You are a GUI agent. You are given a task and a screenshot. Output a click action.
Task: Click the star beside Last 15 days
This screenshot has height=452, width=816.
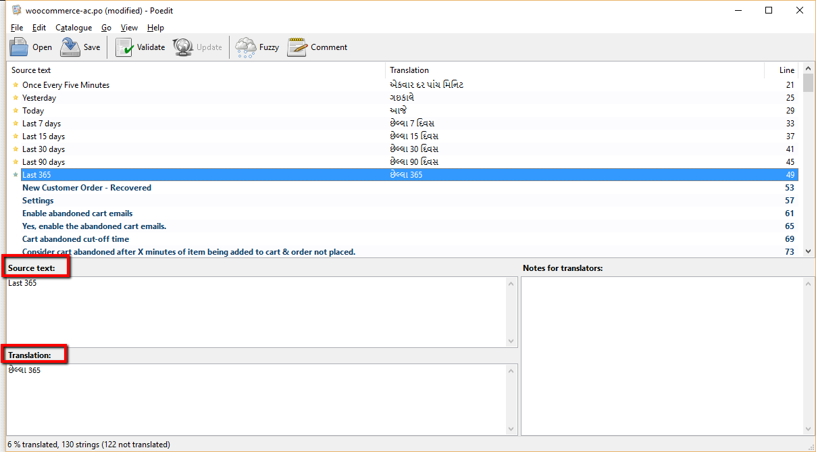(16, 136)
